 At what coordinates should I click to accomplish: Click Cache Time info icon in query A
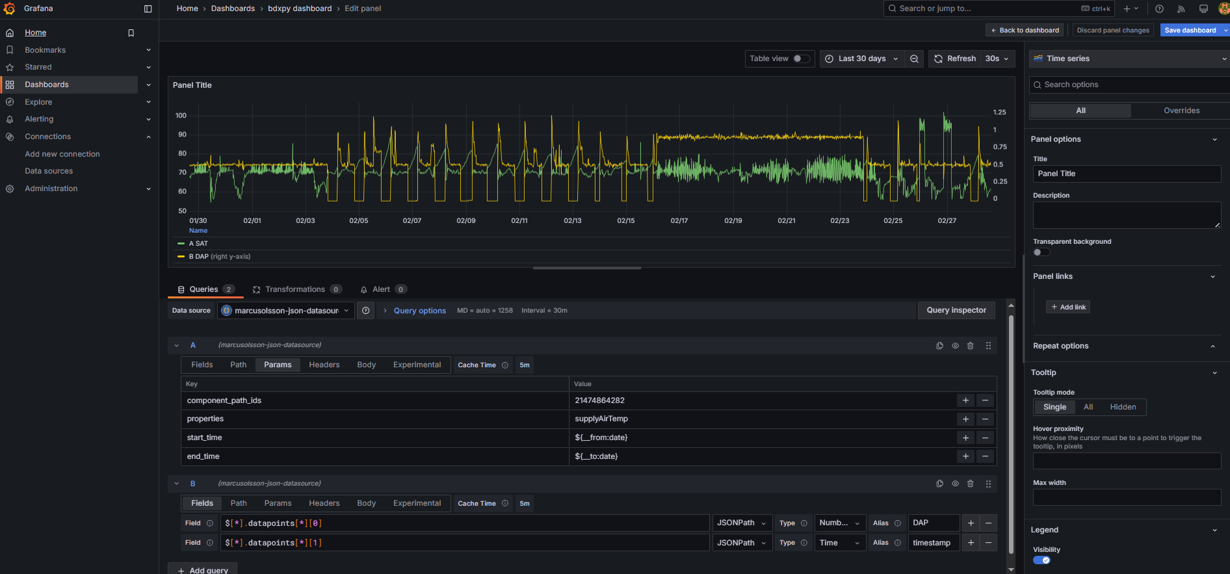505,365
